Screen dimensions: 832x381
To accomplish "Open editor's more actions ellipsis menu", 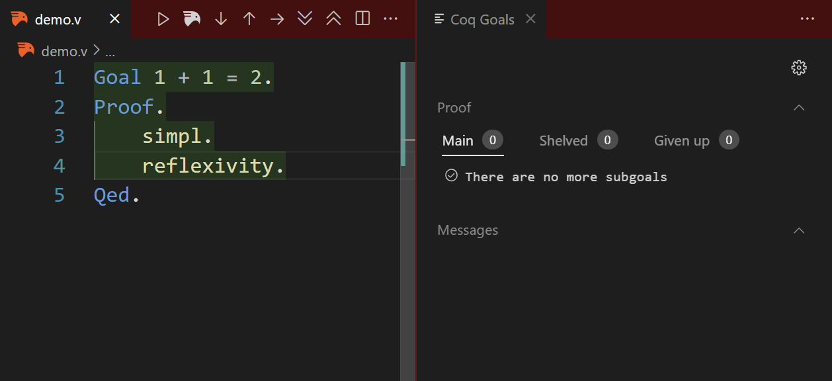I will pyautogui.click(x=391, y=19).
